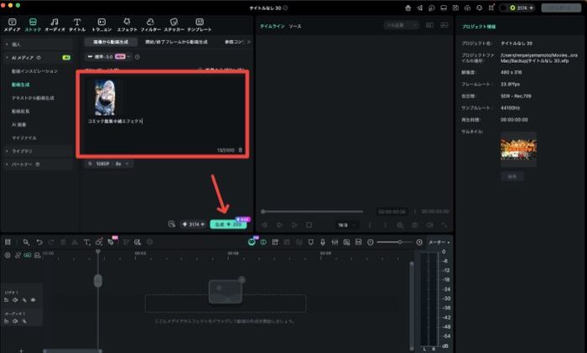Open the audio mixer icon in the timeline toolbar

(335, 242)
